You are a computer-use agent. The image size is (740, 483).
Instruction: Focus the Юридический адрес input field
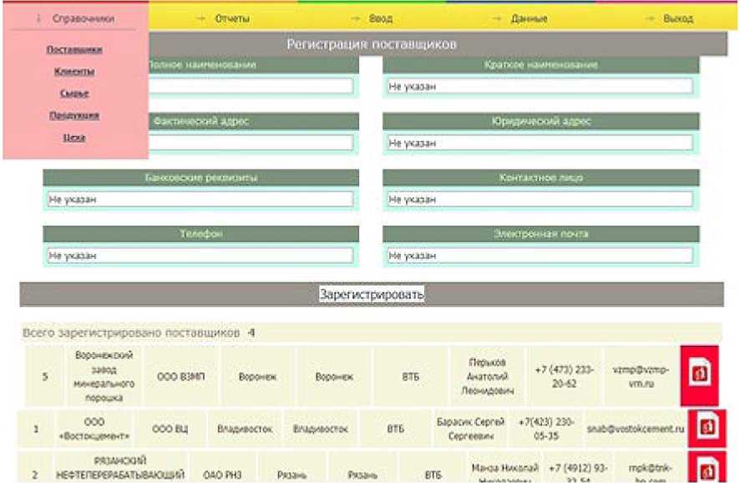[x=540, y=143]
